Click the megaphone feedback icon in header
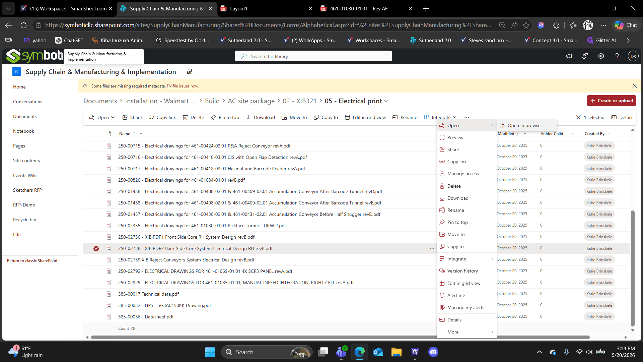The width and height of the screenshot is (643, 362). (569, 56)
